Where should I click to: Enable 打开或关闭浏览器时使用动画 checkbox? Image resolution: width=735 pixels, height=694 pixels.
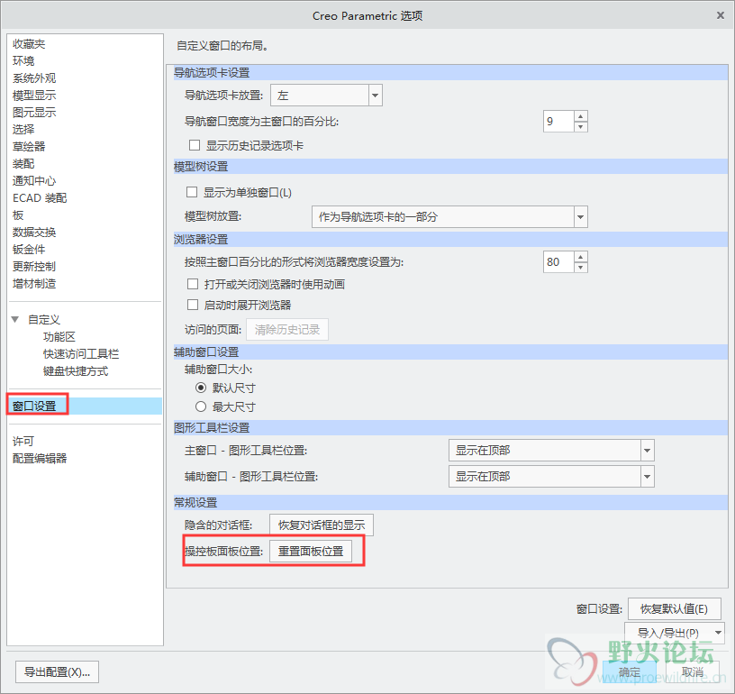(192, 284)
